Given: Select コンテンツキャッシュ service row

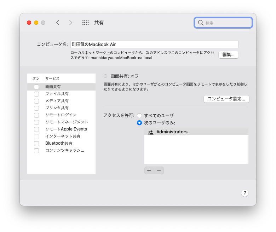Looking at the screenshot, I should coord(62,150).
